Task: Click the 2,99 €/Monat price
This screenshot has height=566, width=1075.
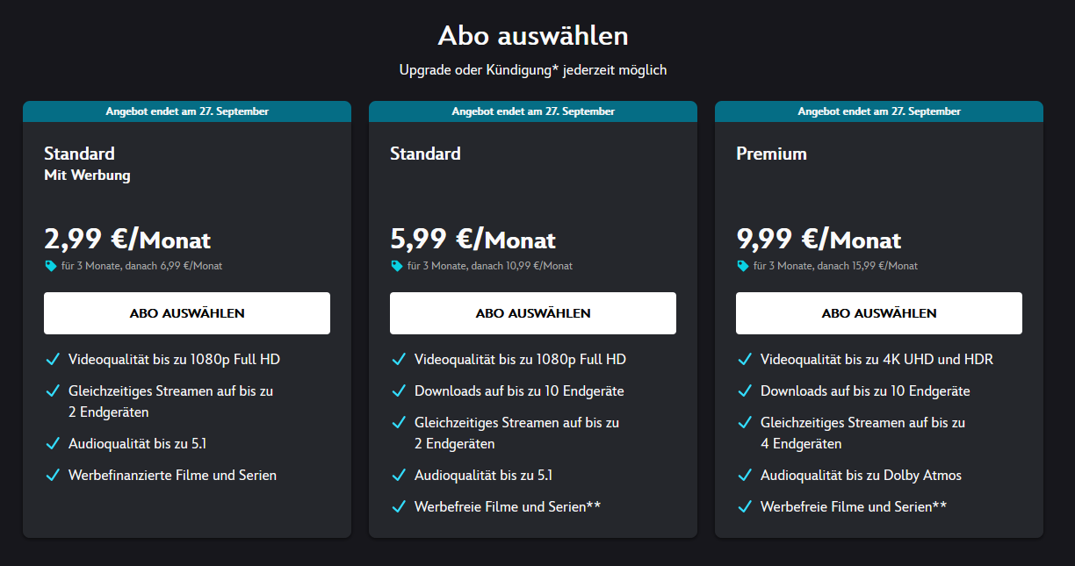Action: click(x=127, y=240)
